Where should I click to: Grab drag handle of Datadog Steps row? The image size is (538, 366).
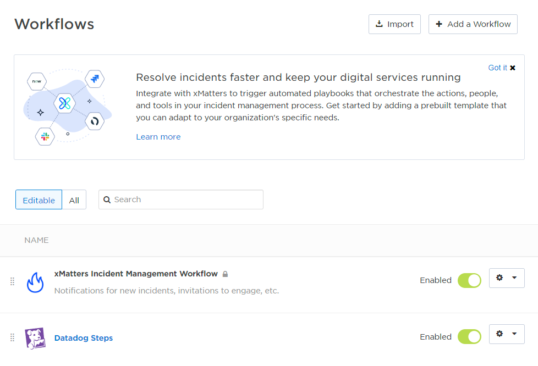tap(12, 337)
